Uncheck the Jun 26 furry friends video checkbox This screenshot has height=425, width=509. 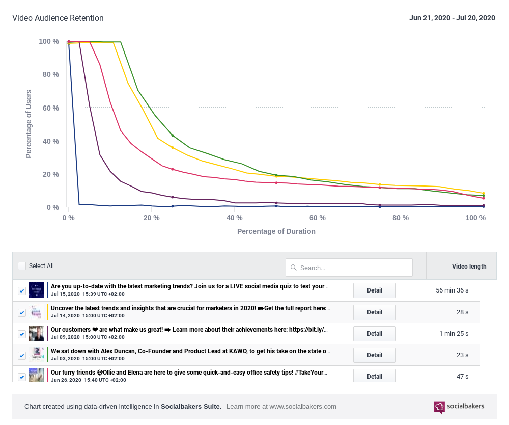click(x=22, y=377)
